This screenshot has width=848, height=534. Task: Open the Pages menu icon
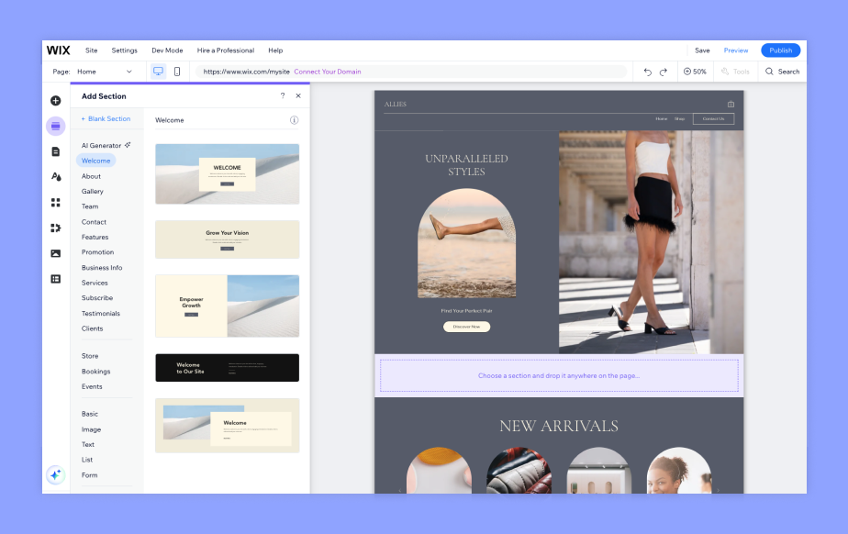coord(55,150)
